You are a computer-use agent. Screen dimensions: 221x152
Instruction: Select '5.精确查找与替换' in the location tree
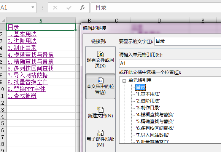(x=154, y=122)
